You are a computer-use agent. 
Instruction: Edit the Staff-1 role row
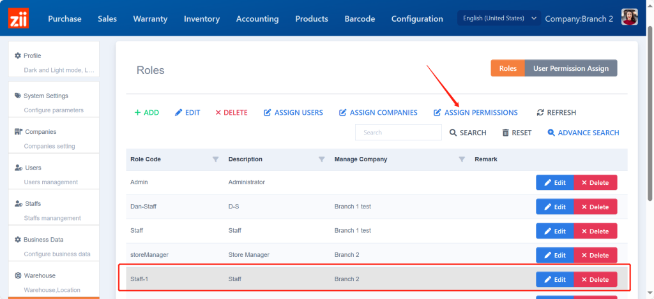[554, 279]
